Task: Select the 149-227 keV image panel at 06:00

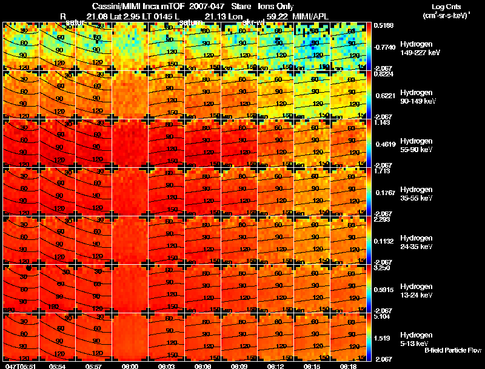Action: point(130,47)
